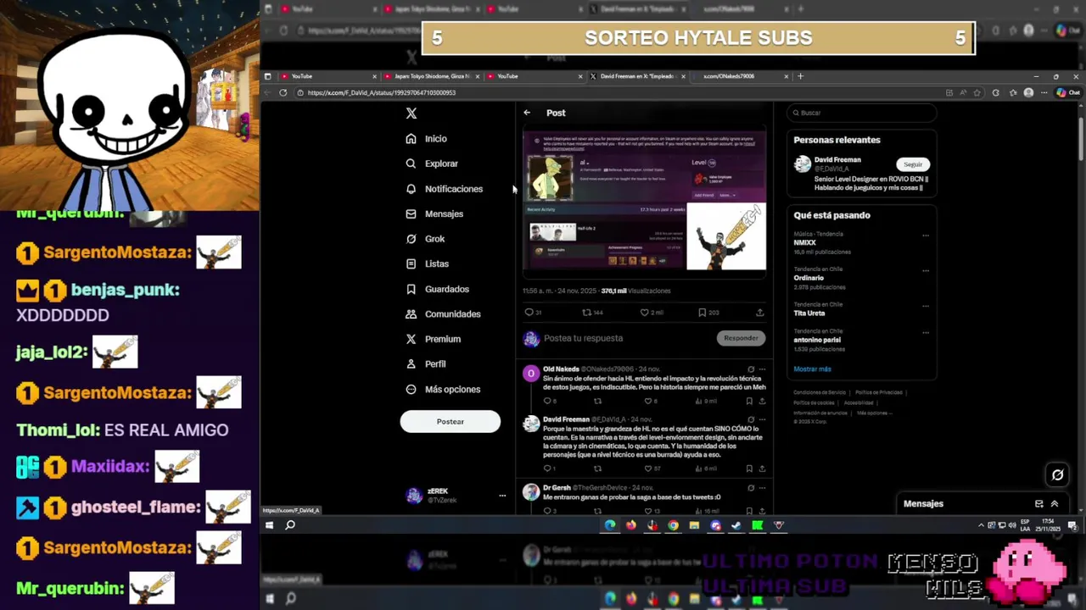The height and width of the screenshot is (610, 1086).
Task: Click the browser address bar URL
Action: tap(382, 92)
